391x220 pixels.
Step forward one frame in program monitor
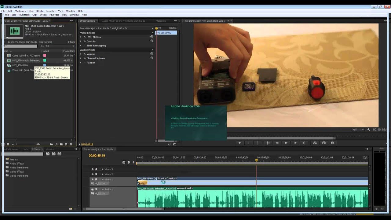point(295,143)
